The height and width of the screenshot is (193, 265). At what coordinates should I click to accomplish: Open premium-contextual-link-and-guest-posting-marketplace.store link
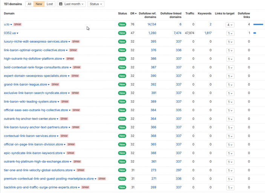point(49,179)
